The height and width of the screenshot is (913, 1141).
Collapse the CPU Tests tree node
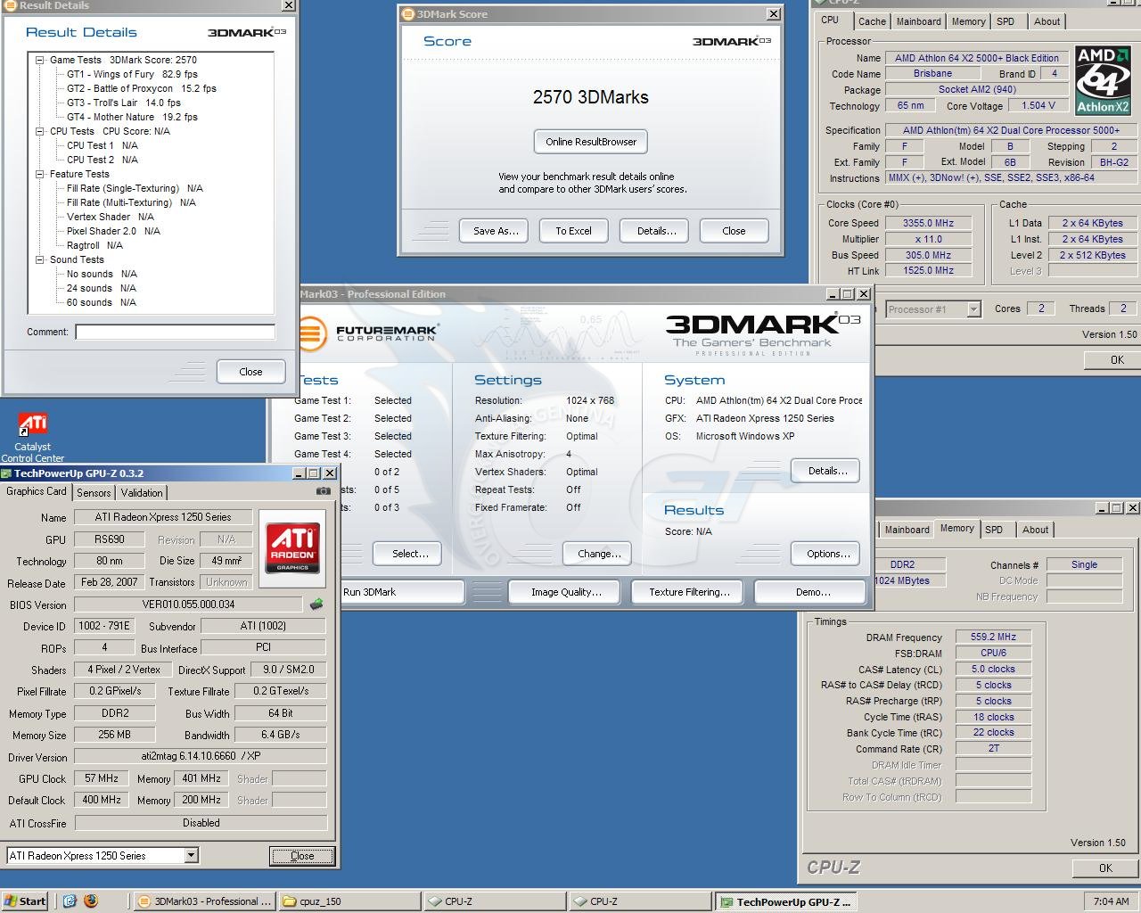click(40, 131)
